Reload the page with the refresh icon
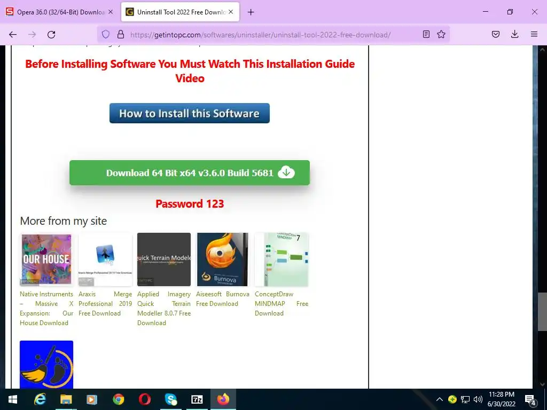Screen dimensions: 547x410 pyautogui.click(x=51, y=34)
